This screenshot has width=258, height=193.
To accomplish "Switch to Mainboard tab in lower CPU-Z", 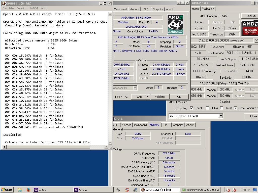I will click(x=140, y=125).
